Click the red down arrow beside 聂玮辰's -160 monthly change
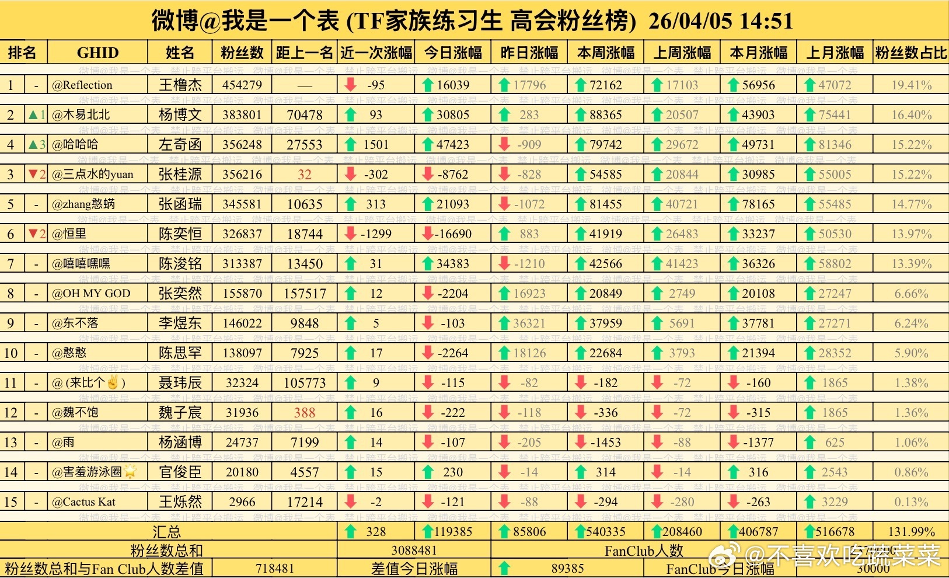This screenshot has width=949, height=578. (x=732, y=382)
